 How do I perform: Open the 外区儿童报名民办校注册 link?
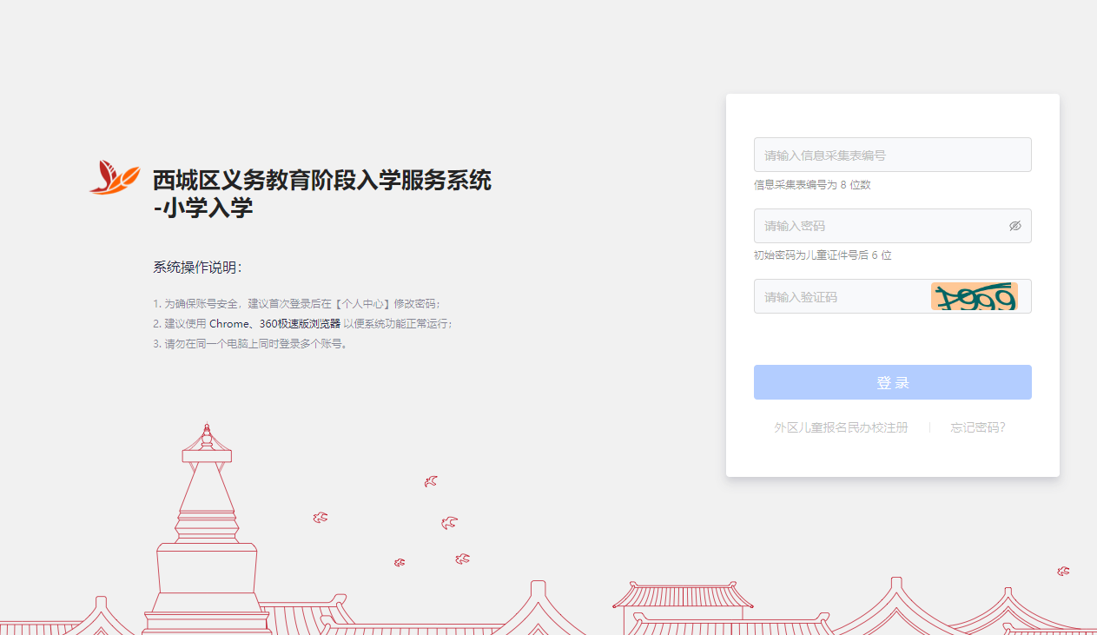(841, 427)
